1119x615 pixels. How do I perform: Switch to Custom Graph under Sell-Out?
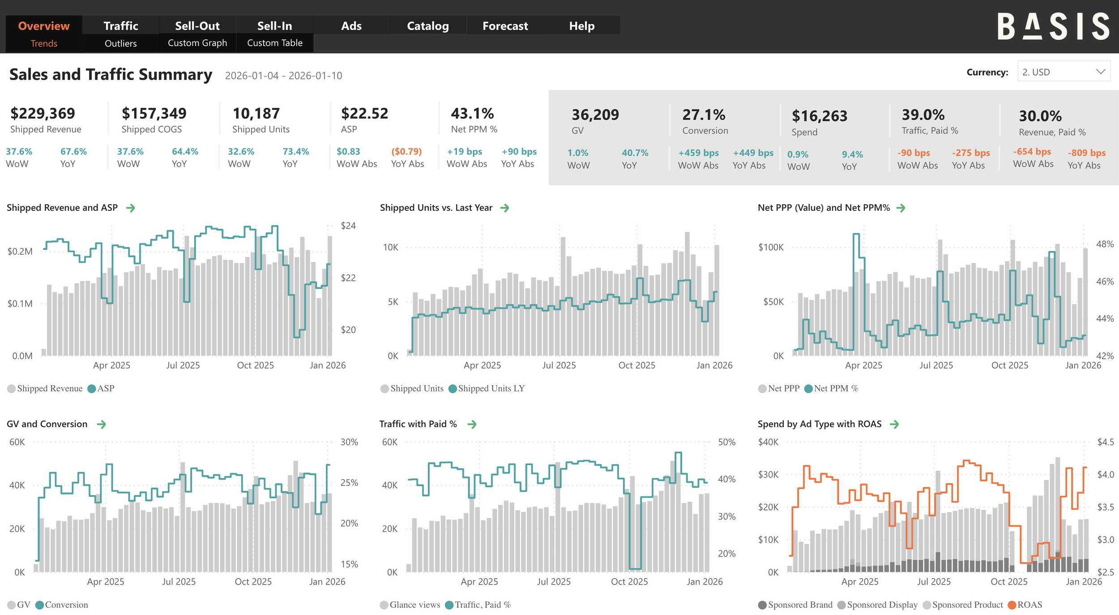click(196, 43)
